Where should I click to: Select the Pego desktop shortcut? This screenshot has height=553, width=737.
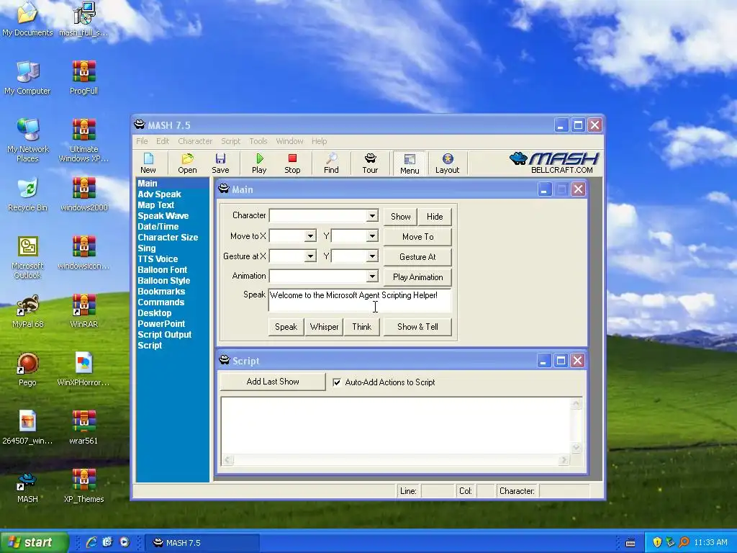(27, 369)
